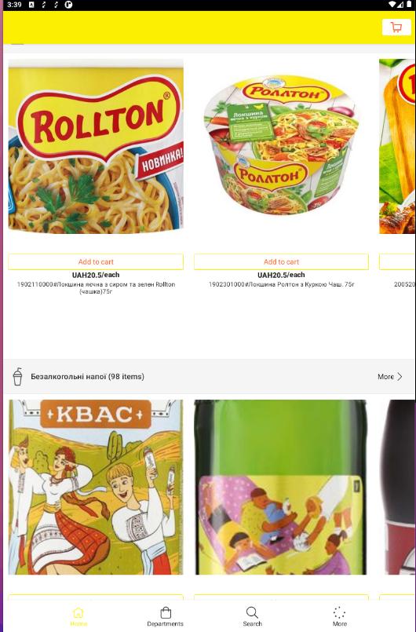Switch to the Departments tab
The image size is (416, 632).
[166, 616]
